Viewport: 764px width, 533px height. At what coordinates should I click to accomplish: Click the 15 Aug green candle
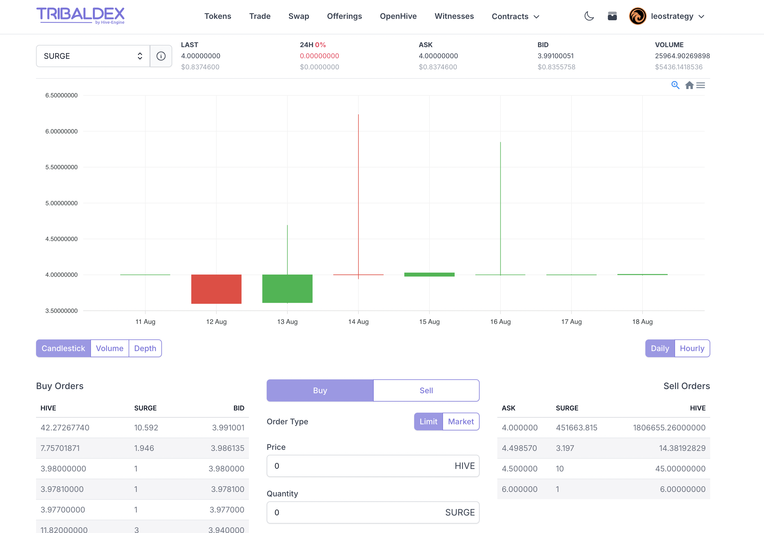click(x=429, y=274)
